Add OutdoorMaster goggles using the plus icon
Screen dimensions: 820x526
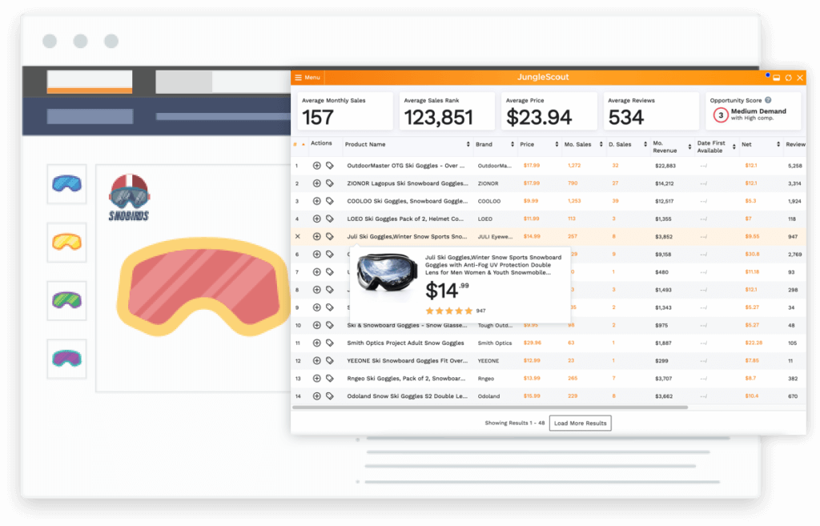pos(317,165)
